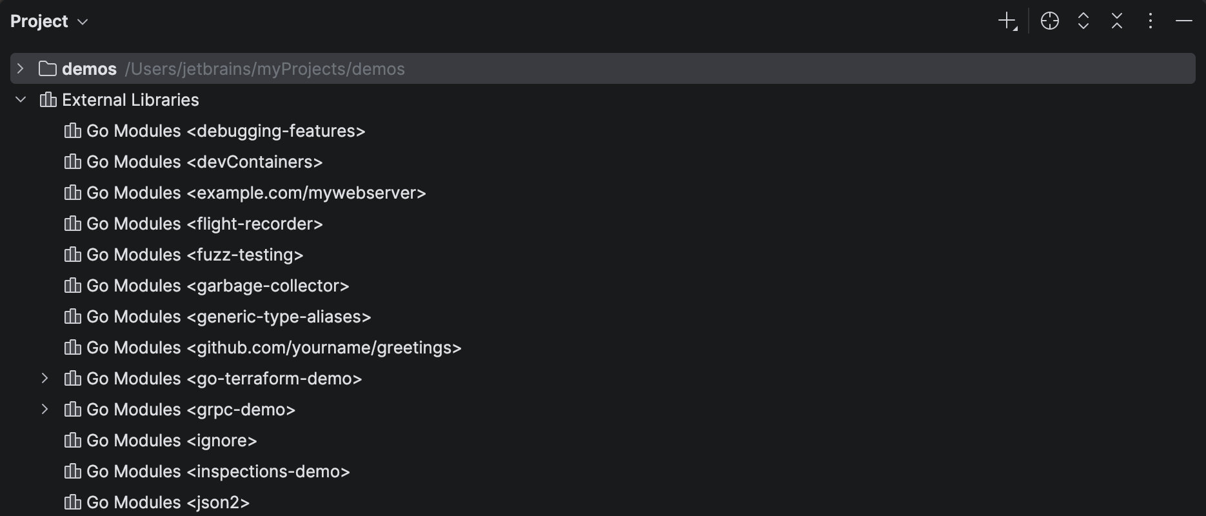Image resolution: width=1206 pixels, height=516 pixels.
Task: Collapse the External Libraries node
Action: (x=21, y=100)
